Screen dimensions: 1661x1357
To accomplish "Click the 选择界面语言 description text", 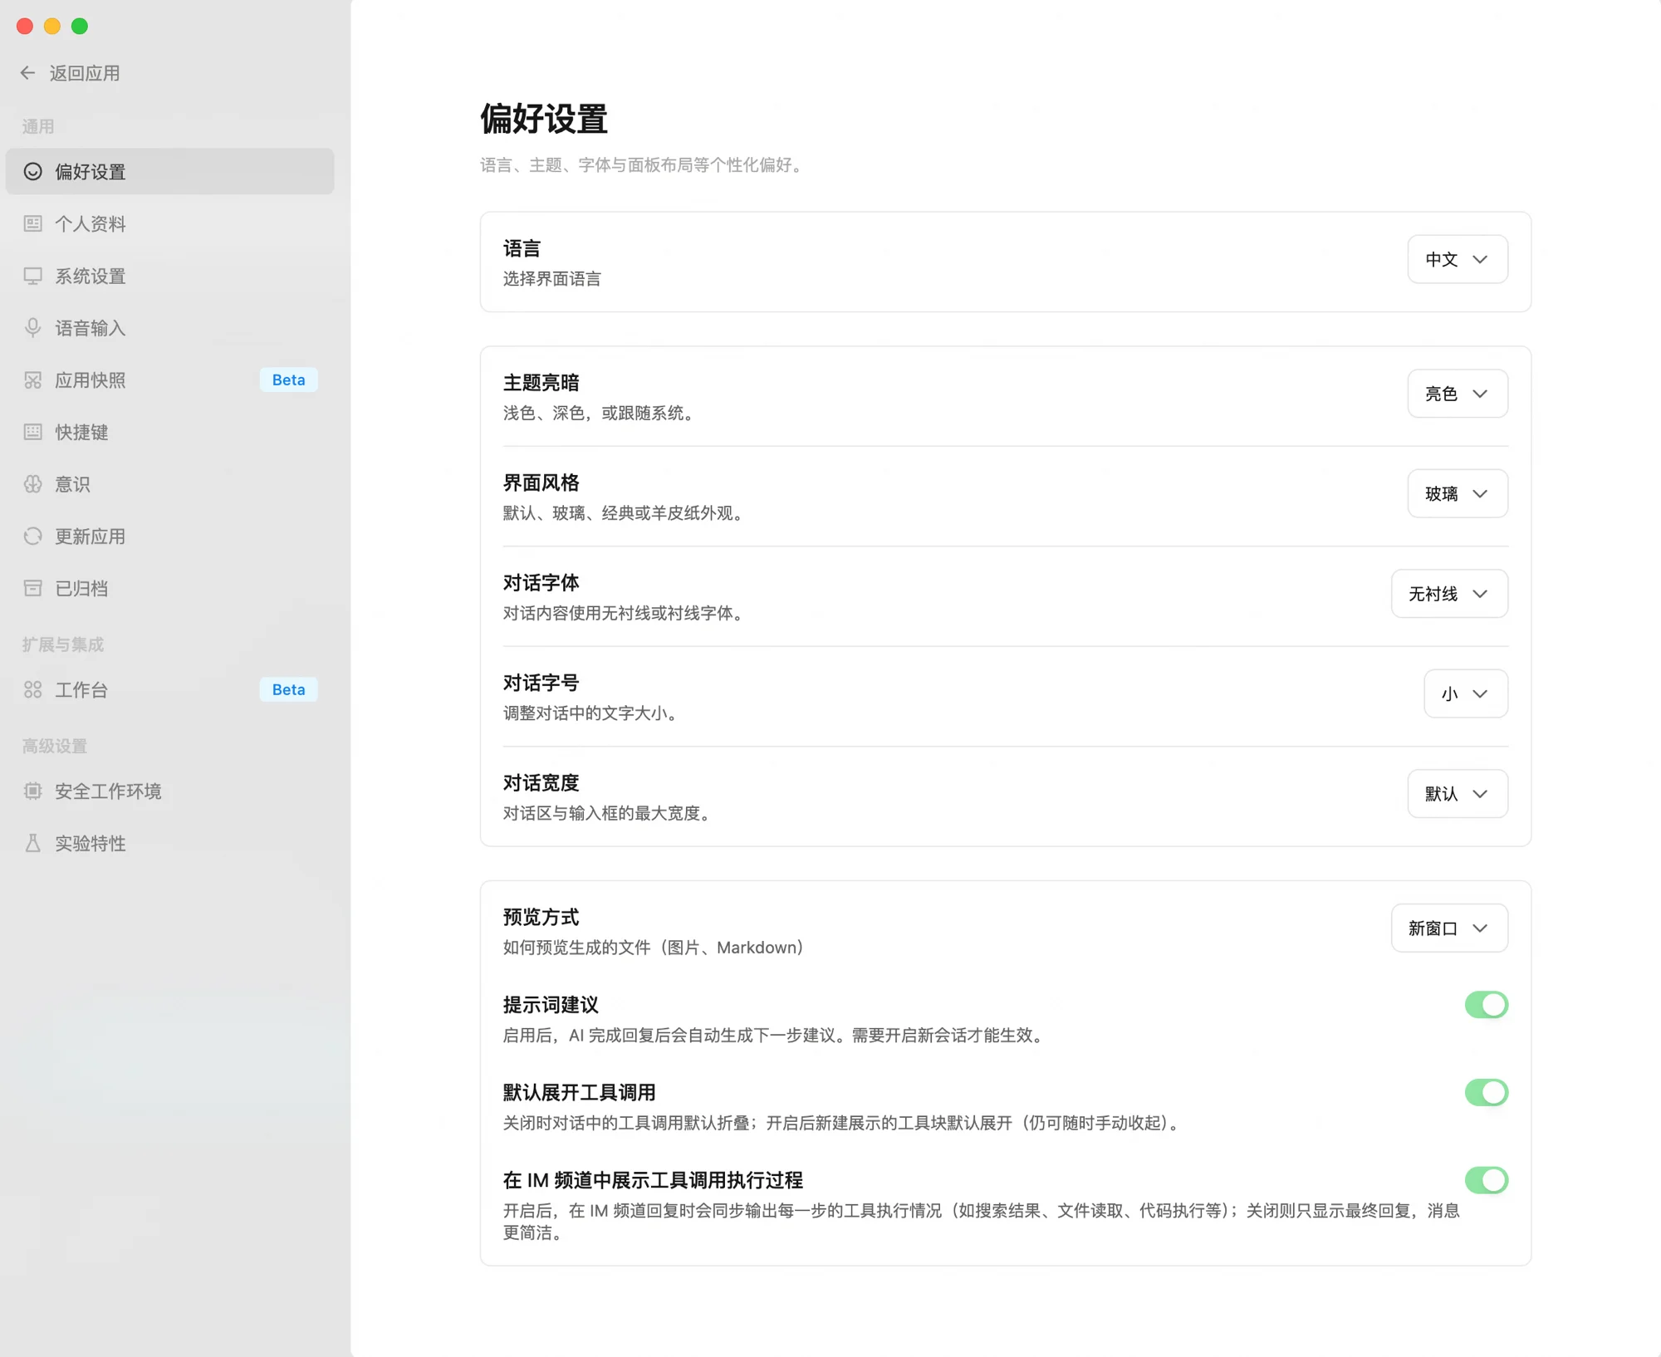I will pyautogui.click(x=552, y=279).
